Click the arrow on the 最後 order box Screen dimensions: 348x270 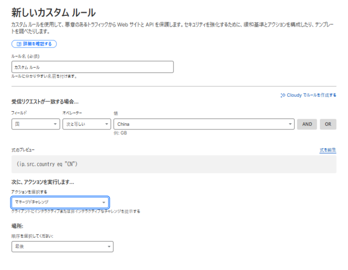point(108,246)
